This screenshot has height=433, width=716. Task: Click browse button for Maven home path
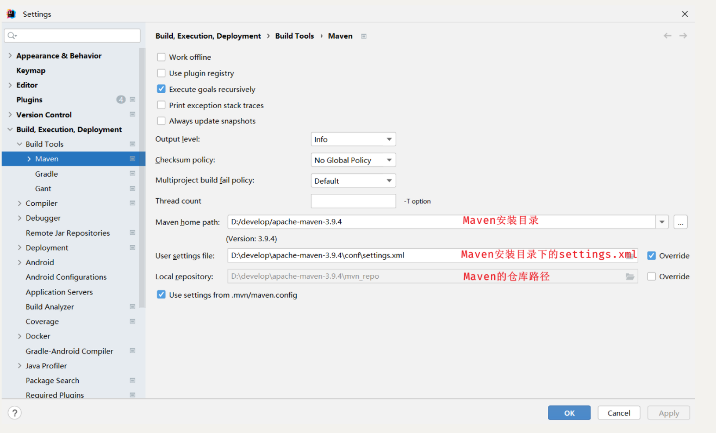(681, 222)
